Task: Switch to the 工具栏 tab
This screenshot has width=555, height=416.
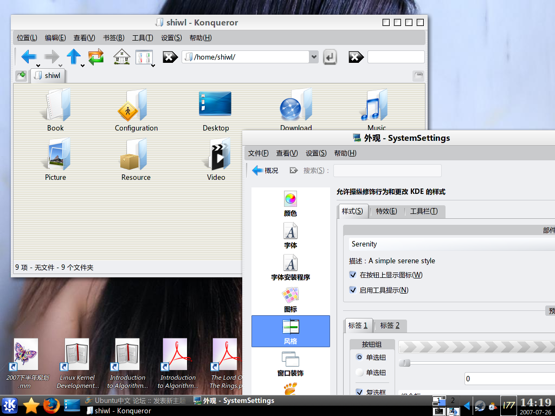Action: point(424,211)
